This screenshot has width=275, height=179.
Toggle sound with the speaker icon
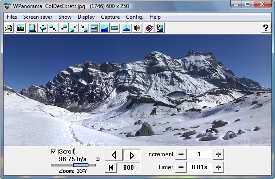coord(137,28)
